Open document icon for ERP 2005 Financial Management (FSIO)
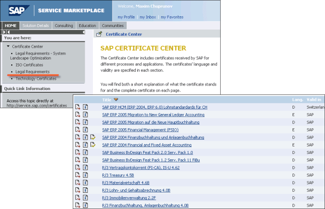 click(78, 130)
